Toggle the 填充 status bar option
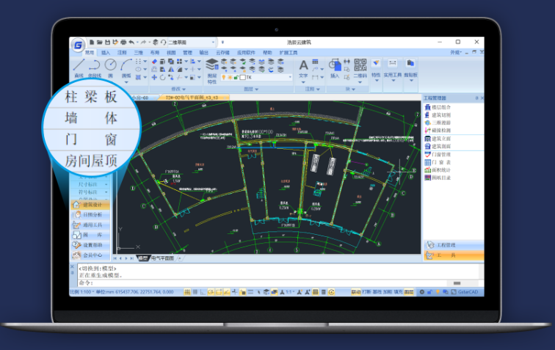The height and width of the screenshot is (350, 555). 398,291
